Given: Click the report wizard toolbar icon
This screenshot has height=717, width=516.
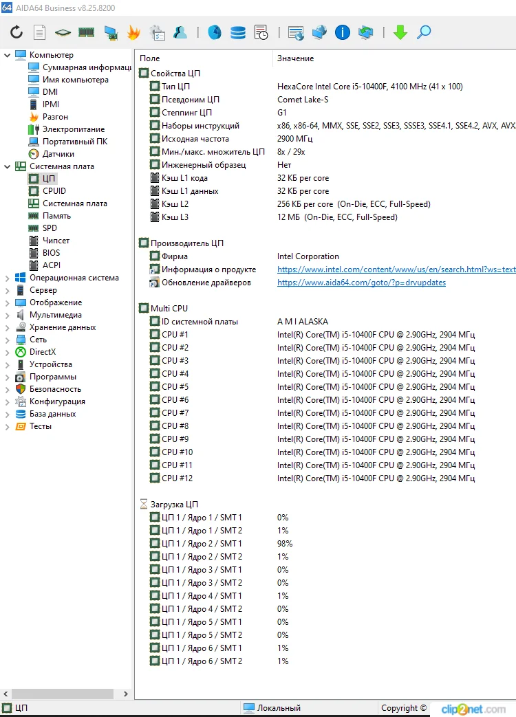Looking at the screenshot, I should coord(157,32).
